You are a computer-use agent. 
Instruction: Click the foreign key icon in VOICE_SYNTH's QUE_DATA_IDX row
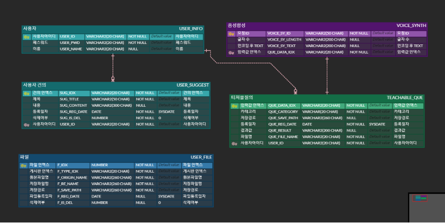point(231,53)
